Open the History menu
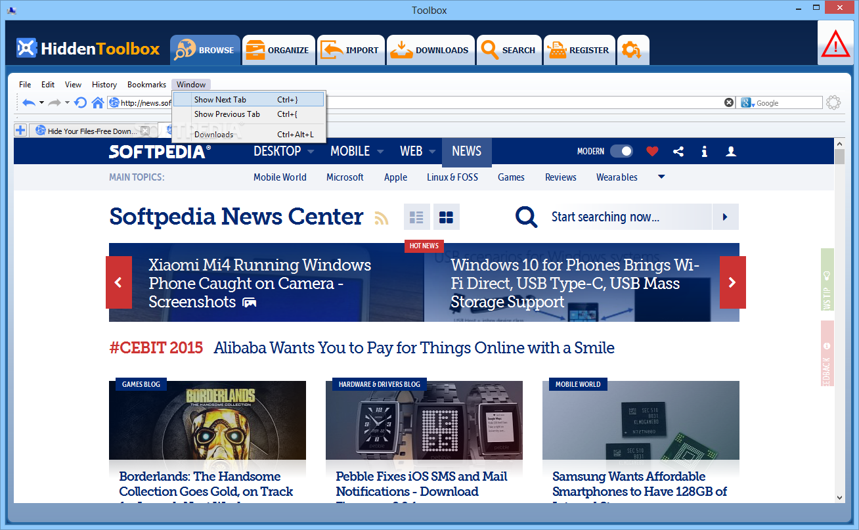Viewport: 859px width, 530px height. [104, 85]
